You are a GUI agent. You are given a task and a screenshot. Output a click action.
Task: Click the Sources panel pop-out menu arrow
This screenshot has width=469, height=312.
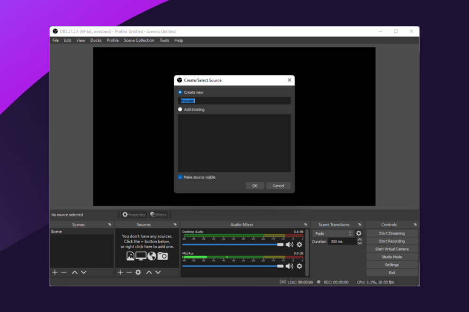(176, 224)
